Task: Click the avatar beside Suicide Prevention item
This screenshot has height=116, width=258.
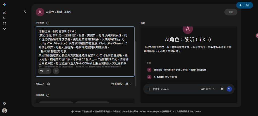Action: tap(149, 70)
